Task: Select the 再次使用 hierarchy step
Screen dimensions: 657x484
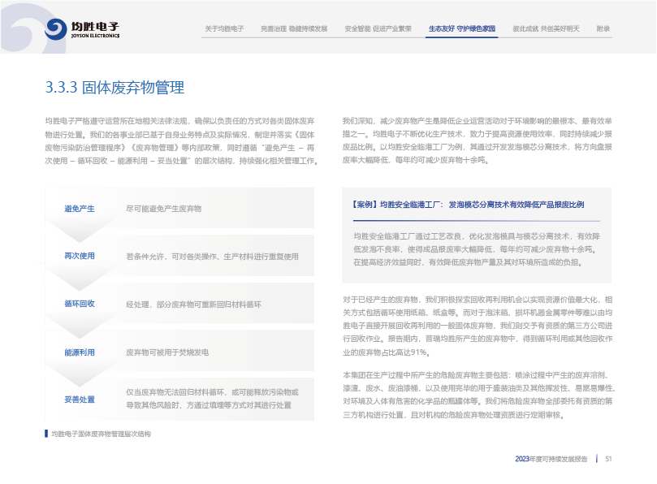Action: point(80,256)
